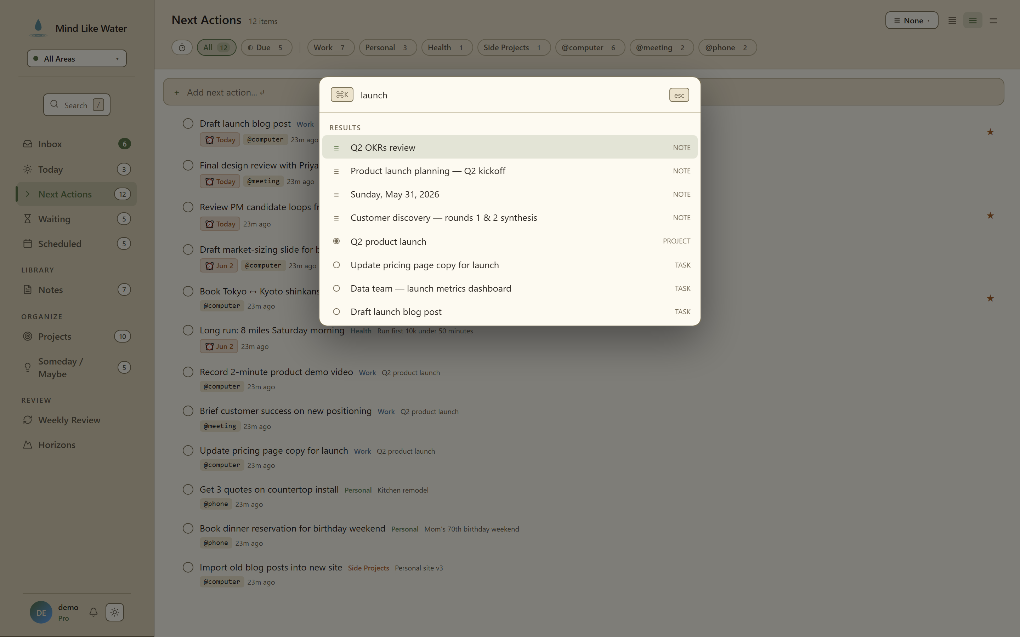
Task: Click the notifications bell icon
Action: click(x=93, y=612)
